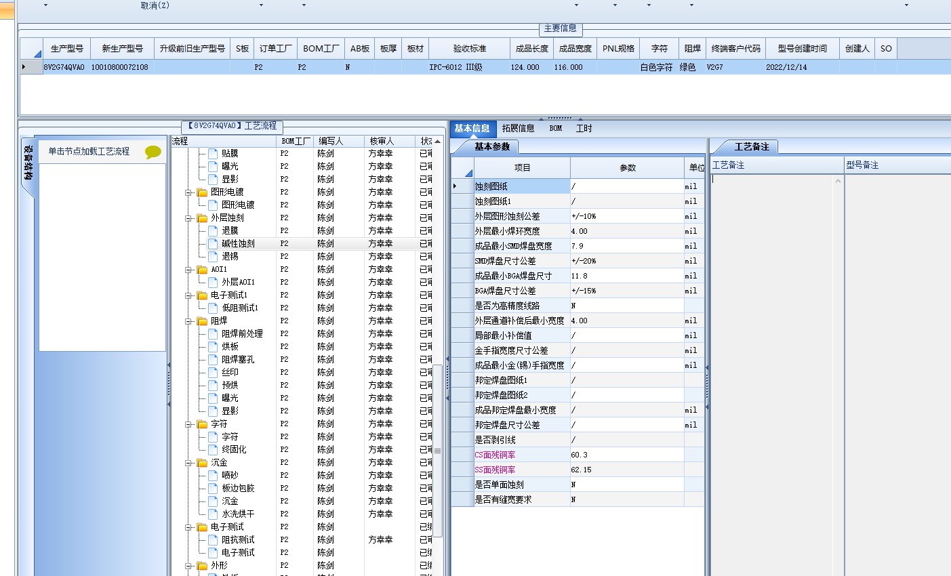Collapse the 字符 folder tree node
The height and width of the screenshot is (576, 951).
[188, 425]
